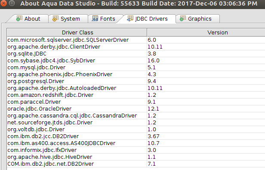Click the About tab icon
This screenshot has height=170, width=265.
[x=19, y=18]
